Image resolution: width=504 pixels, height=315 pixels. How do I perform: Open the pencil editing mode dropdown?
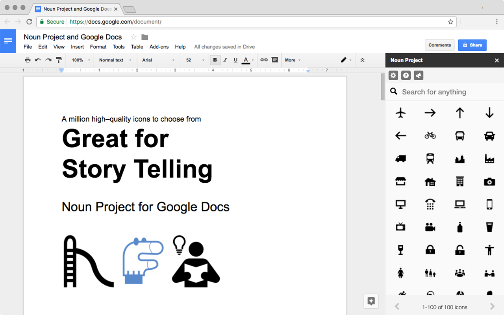[x=346, y=60]
